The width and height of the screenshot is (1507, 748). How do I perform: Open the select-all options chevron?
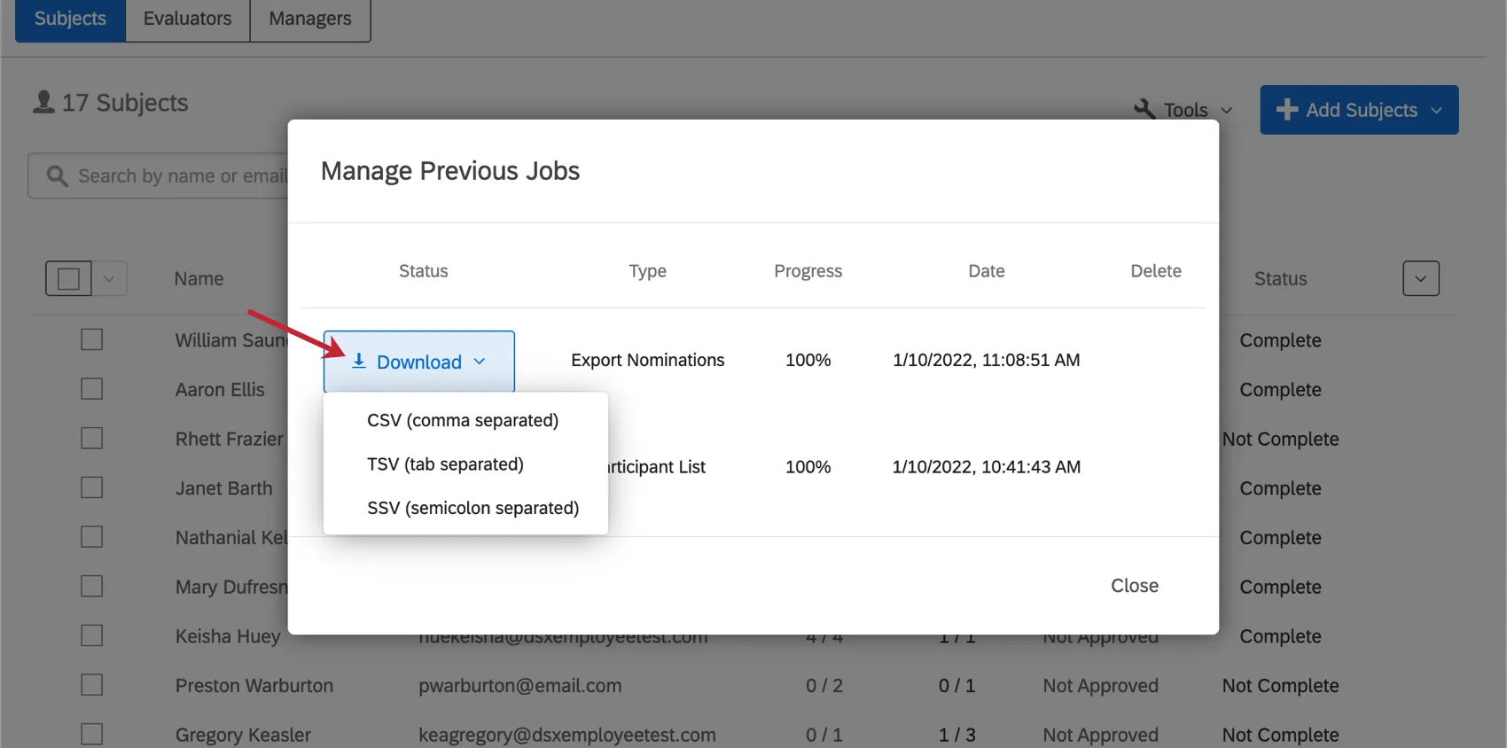tap(109, 278)
